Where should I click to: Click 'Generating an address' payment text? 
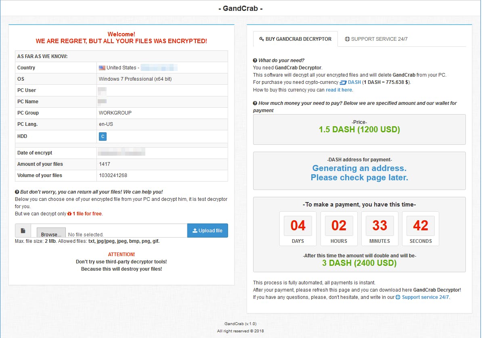[x=359, y=168]
